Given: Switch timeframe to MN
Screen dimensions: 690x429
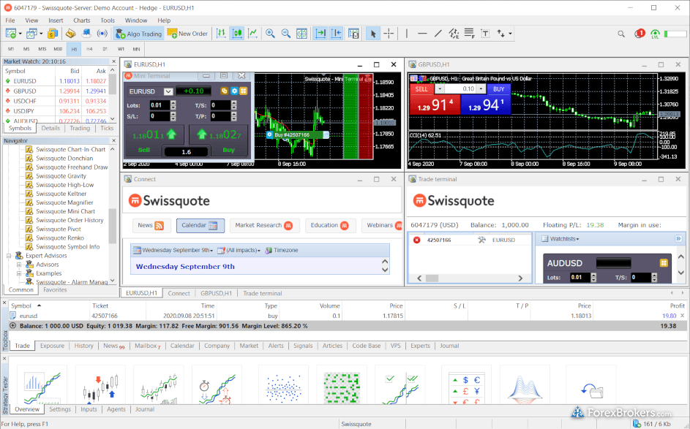Looking at the screenshot, I should 136,49.
